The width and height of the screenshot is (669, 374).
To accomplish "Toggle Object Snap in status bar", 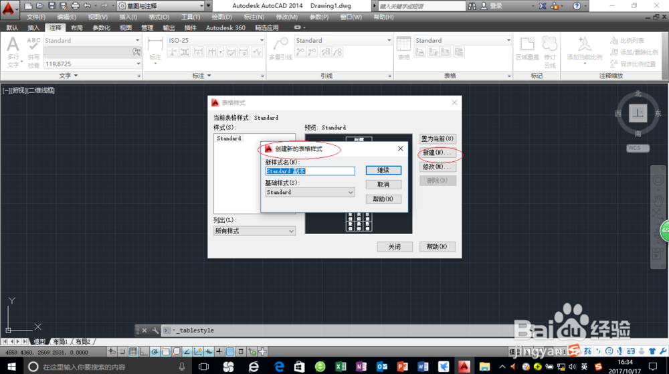I will (x=165, y=352).
